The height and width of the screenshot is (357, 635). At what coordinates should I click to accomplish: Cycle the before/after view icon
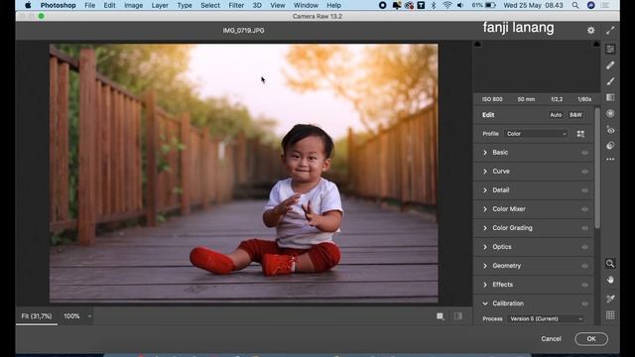pos(458,316)
